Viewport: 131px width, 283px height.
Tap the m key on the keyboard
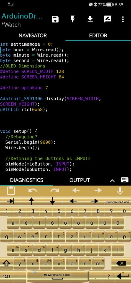click(98, 263)
